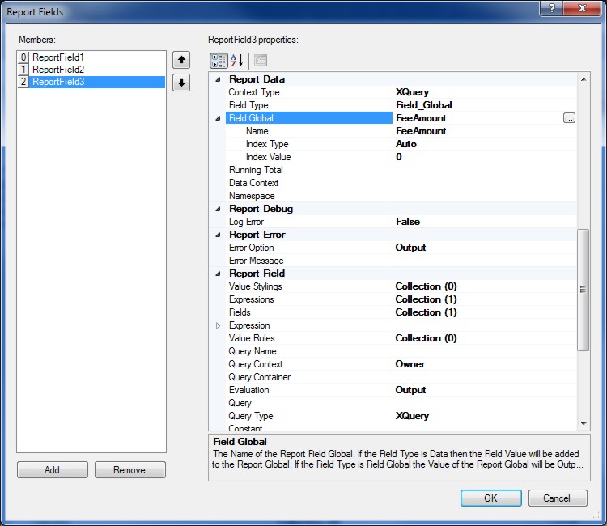
Task: Move selected member down with arrow button
Action: [x=181, y=83]
